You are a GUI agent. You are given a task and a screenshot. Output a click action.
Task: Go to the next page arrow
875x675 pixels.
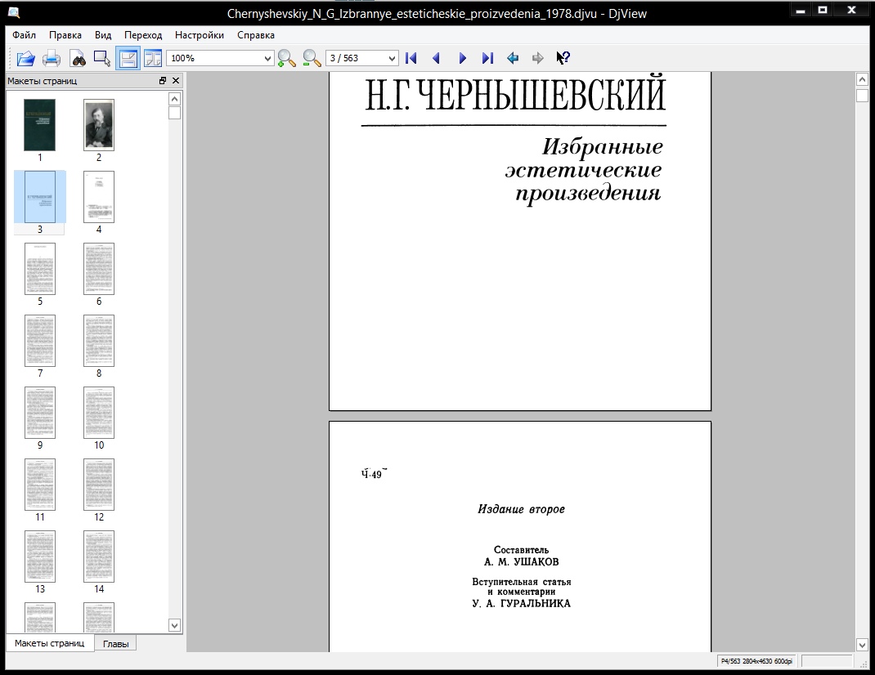click(x=462, y=58)
